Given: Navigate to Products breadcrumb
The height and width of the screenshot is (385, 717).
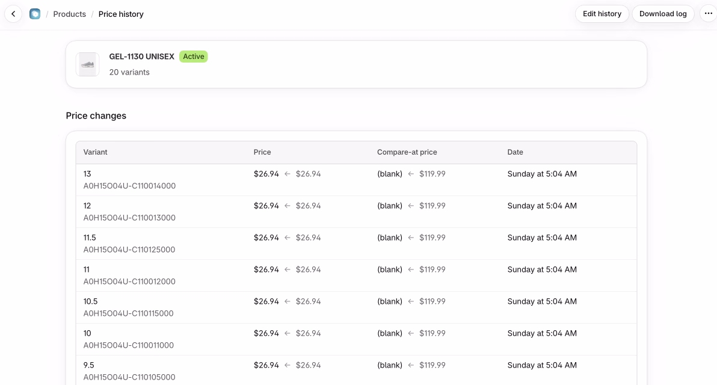Looking at the screenshot, I should [x=70, y=14].
